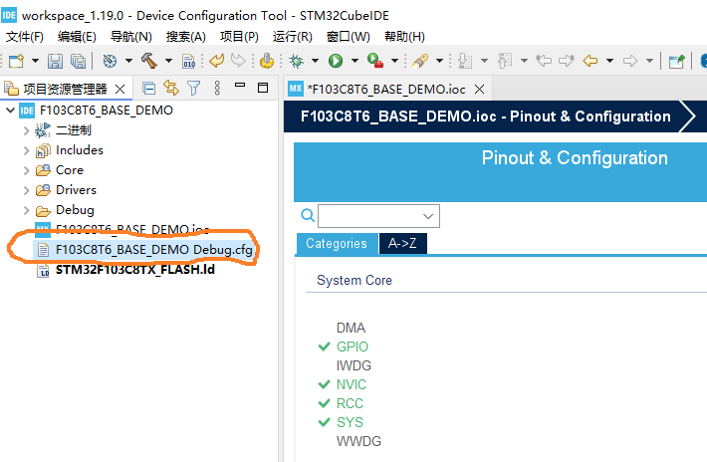Select GPIO under System Core

point(353,346)
